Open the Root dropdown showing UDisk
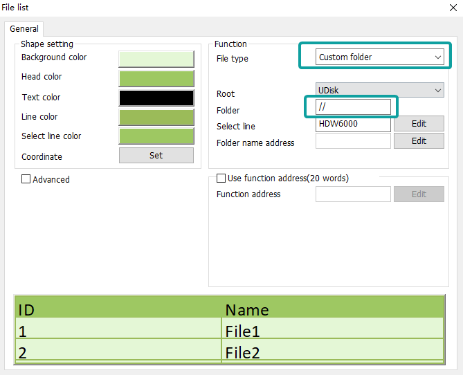 click(x=379, y=90)
